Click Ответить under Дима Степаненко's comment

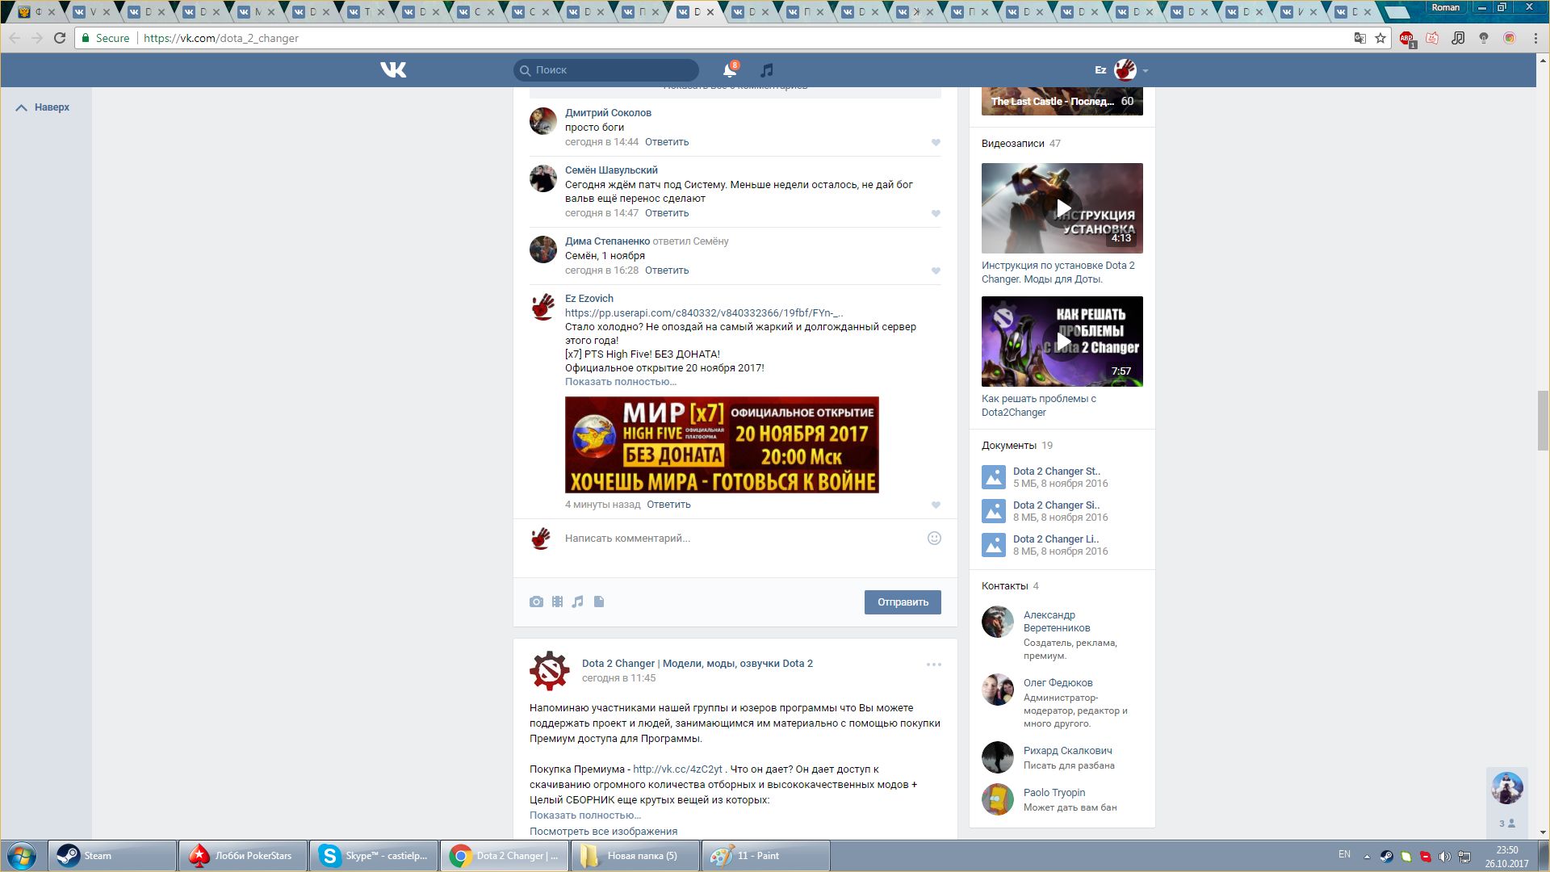[666, 270]
